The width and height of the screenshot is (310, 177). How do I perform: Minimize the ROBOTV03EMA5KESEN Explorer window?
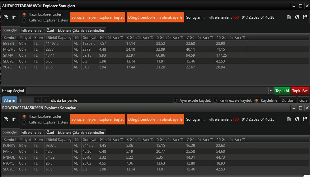[294, 108]
